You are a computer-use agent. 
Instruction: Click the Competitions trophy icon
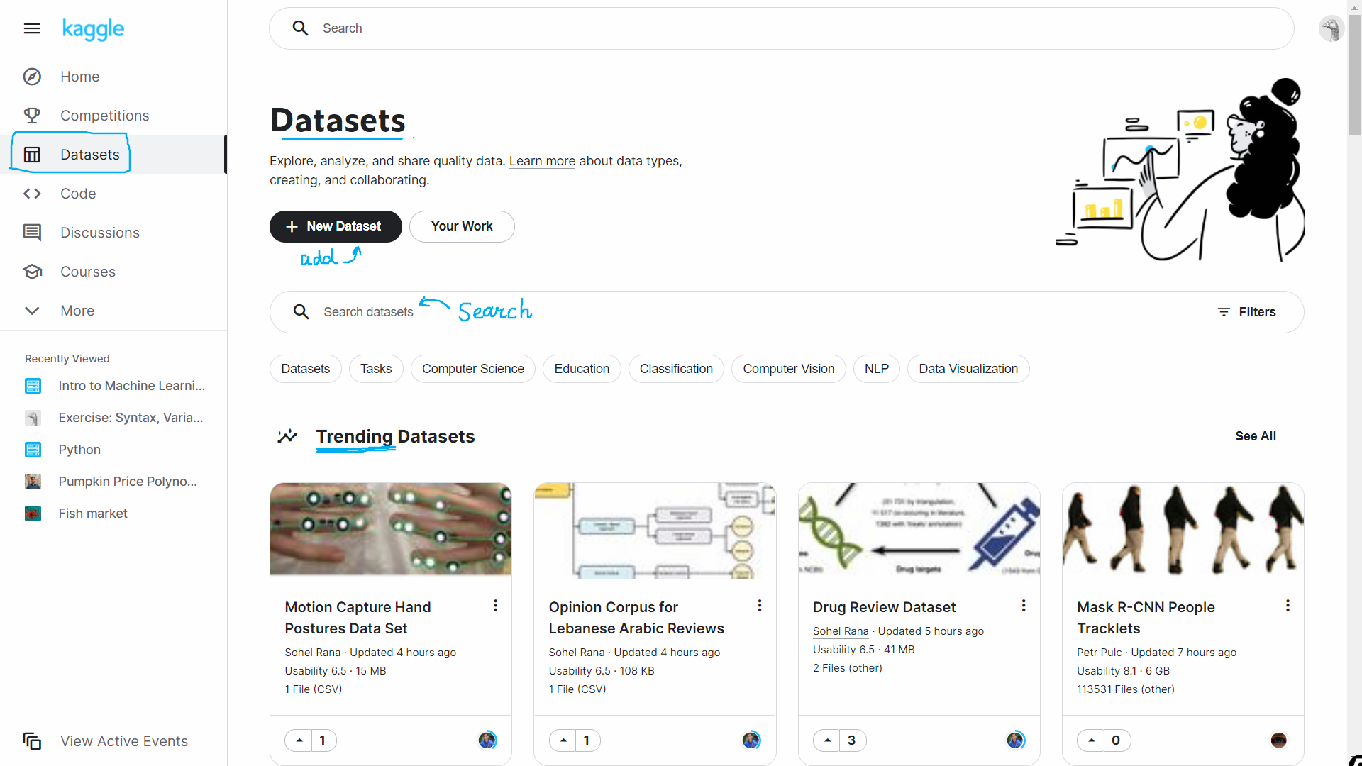(32, 115)
